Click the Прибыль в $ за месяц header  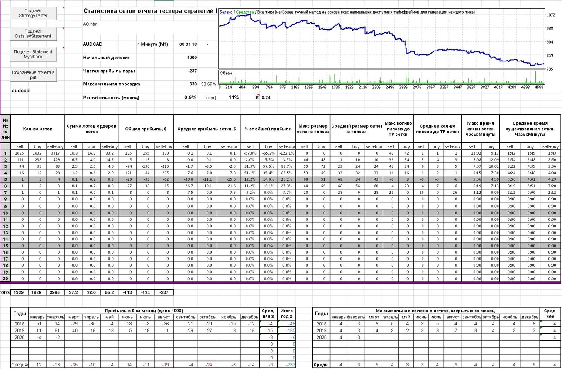pyautogui.click(x=143, y=310)
